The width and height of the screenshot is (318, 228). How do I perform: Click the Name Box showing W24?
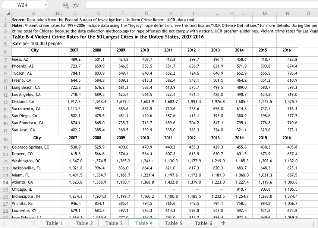point(22,5)
